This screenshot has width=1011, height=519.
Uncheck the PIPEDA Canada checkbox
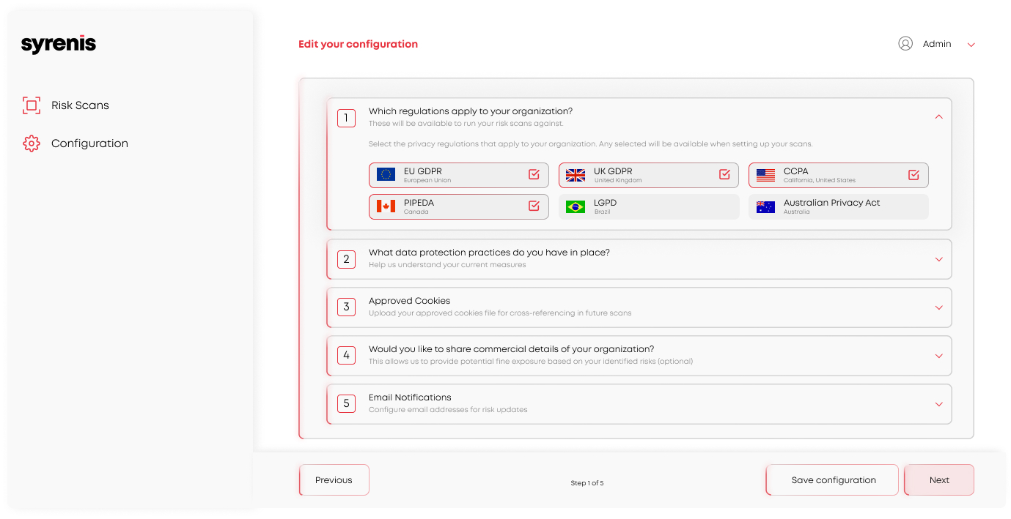(534, 206)
